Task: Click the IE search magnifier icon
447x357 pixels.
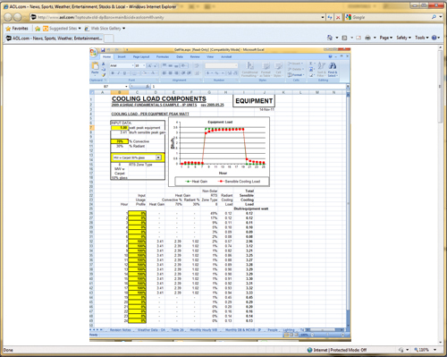Action: [434, 17]
